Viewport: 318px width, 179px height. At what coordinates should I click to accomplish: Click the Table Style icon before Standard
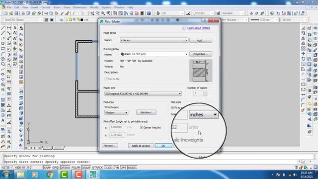tap(218, 13)
